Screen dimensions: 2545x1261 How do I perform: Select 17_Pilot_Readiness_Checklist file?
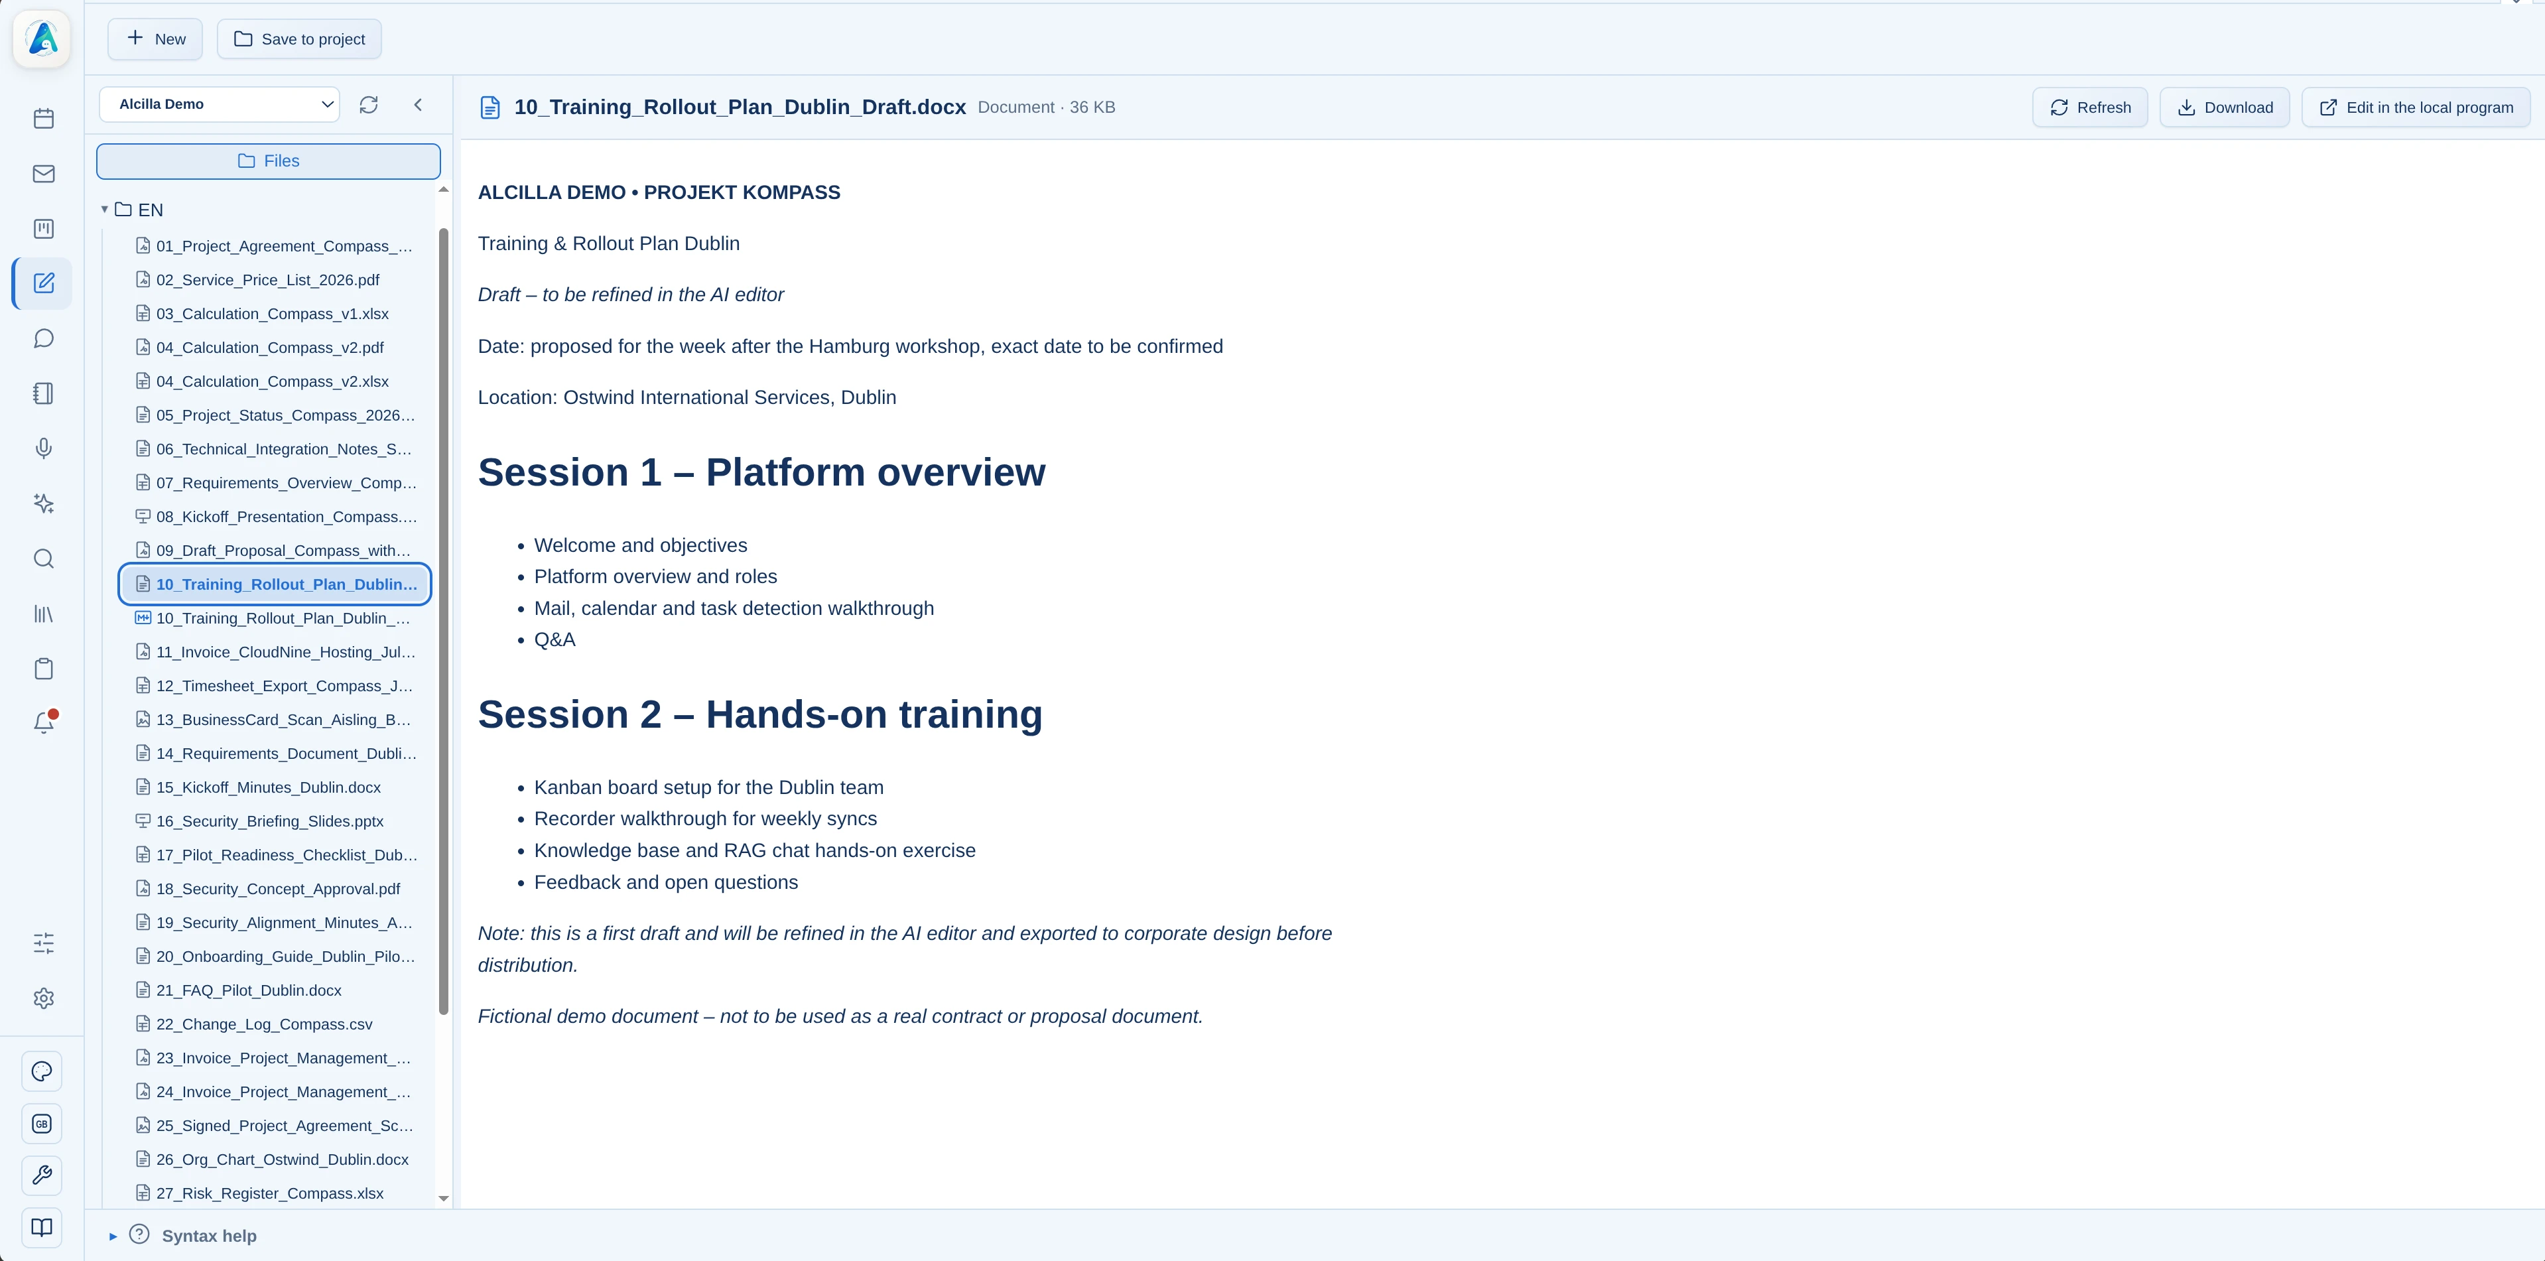pyautogui.click(x=275, y=855)
